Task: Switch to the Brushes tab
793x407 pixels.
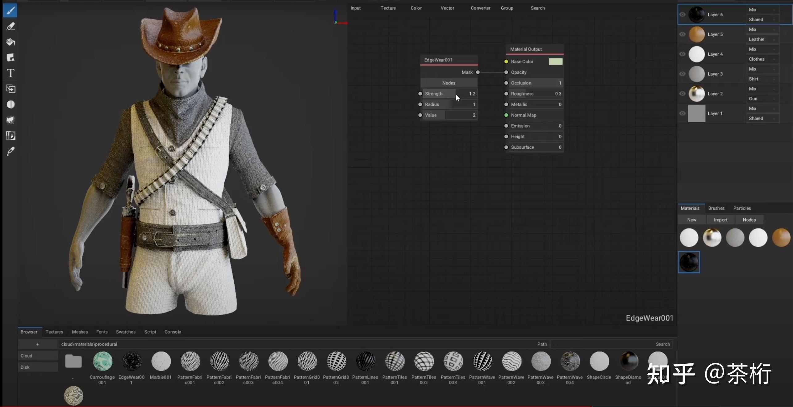Action: tap(716, 208)
